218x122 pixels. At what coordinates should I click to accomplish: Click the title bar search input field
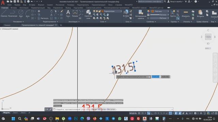point(151,1)
